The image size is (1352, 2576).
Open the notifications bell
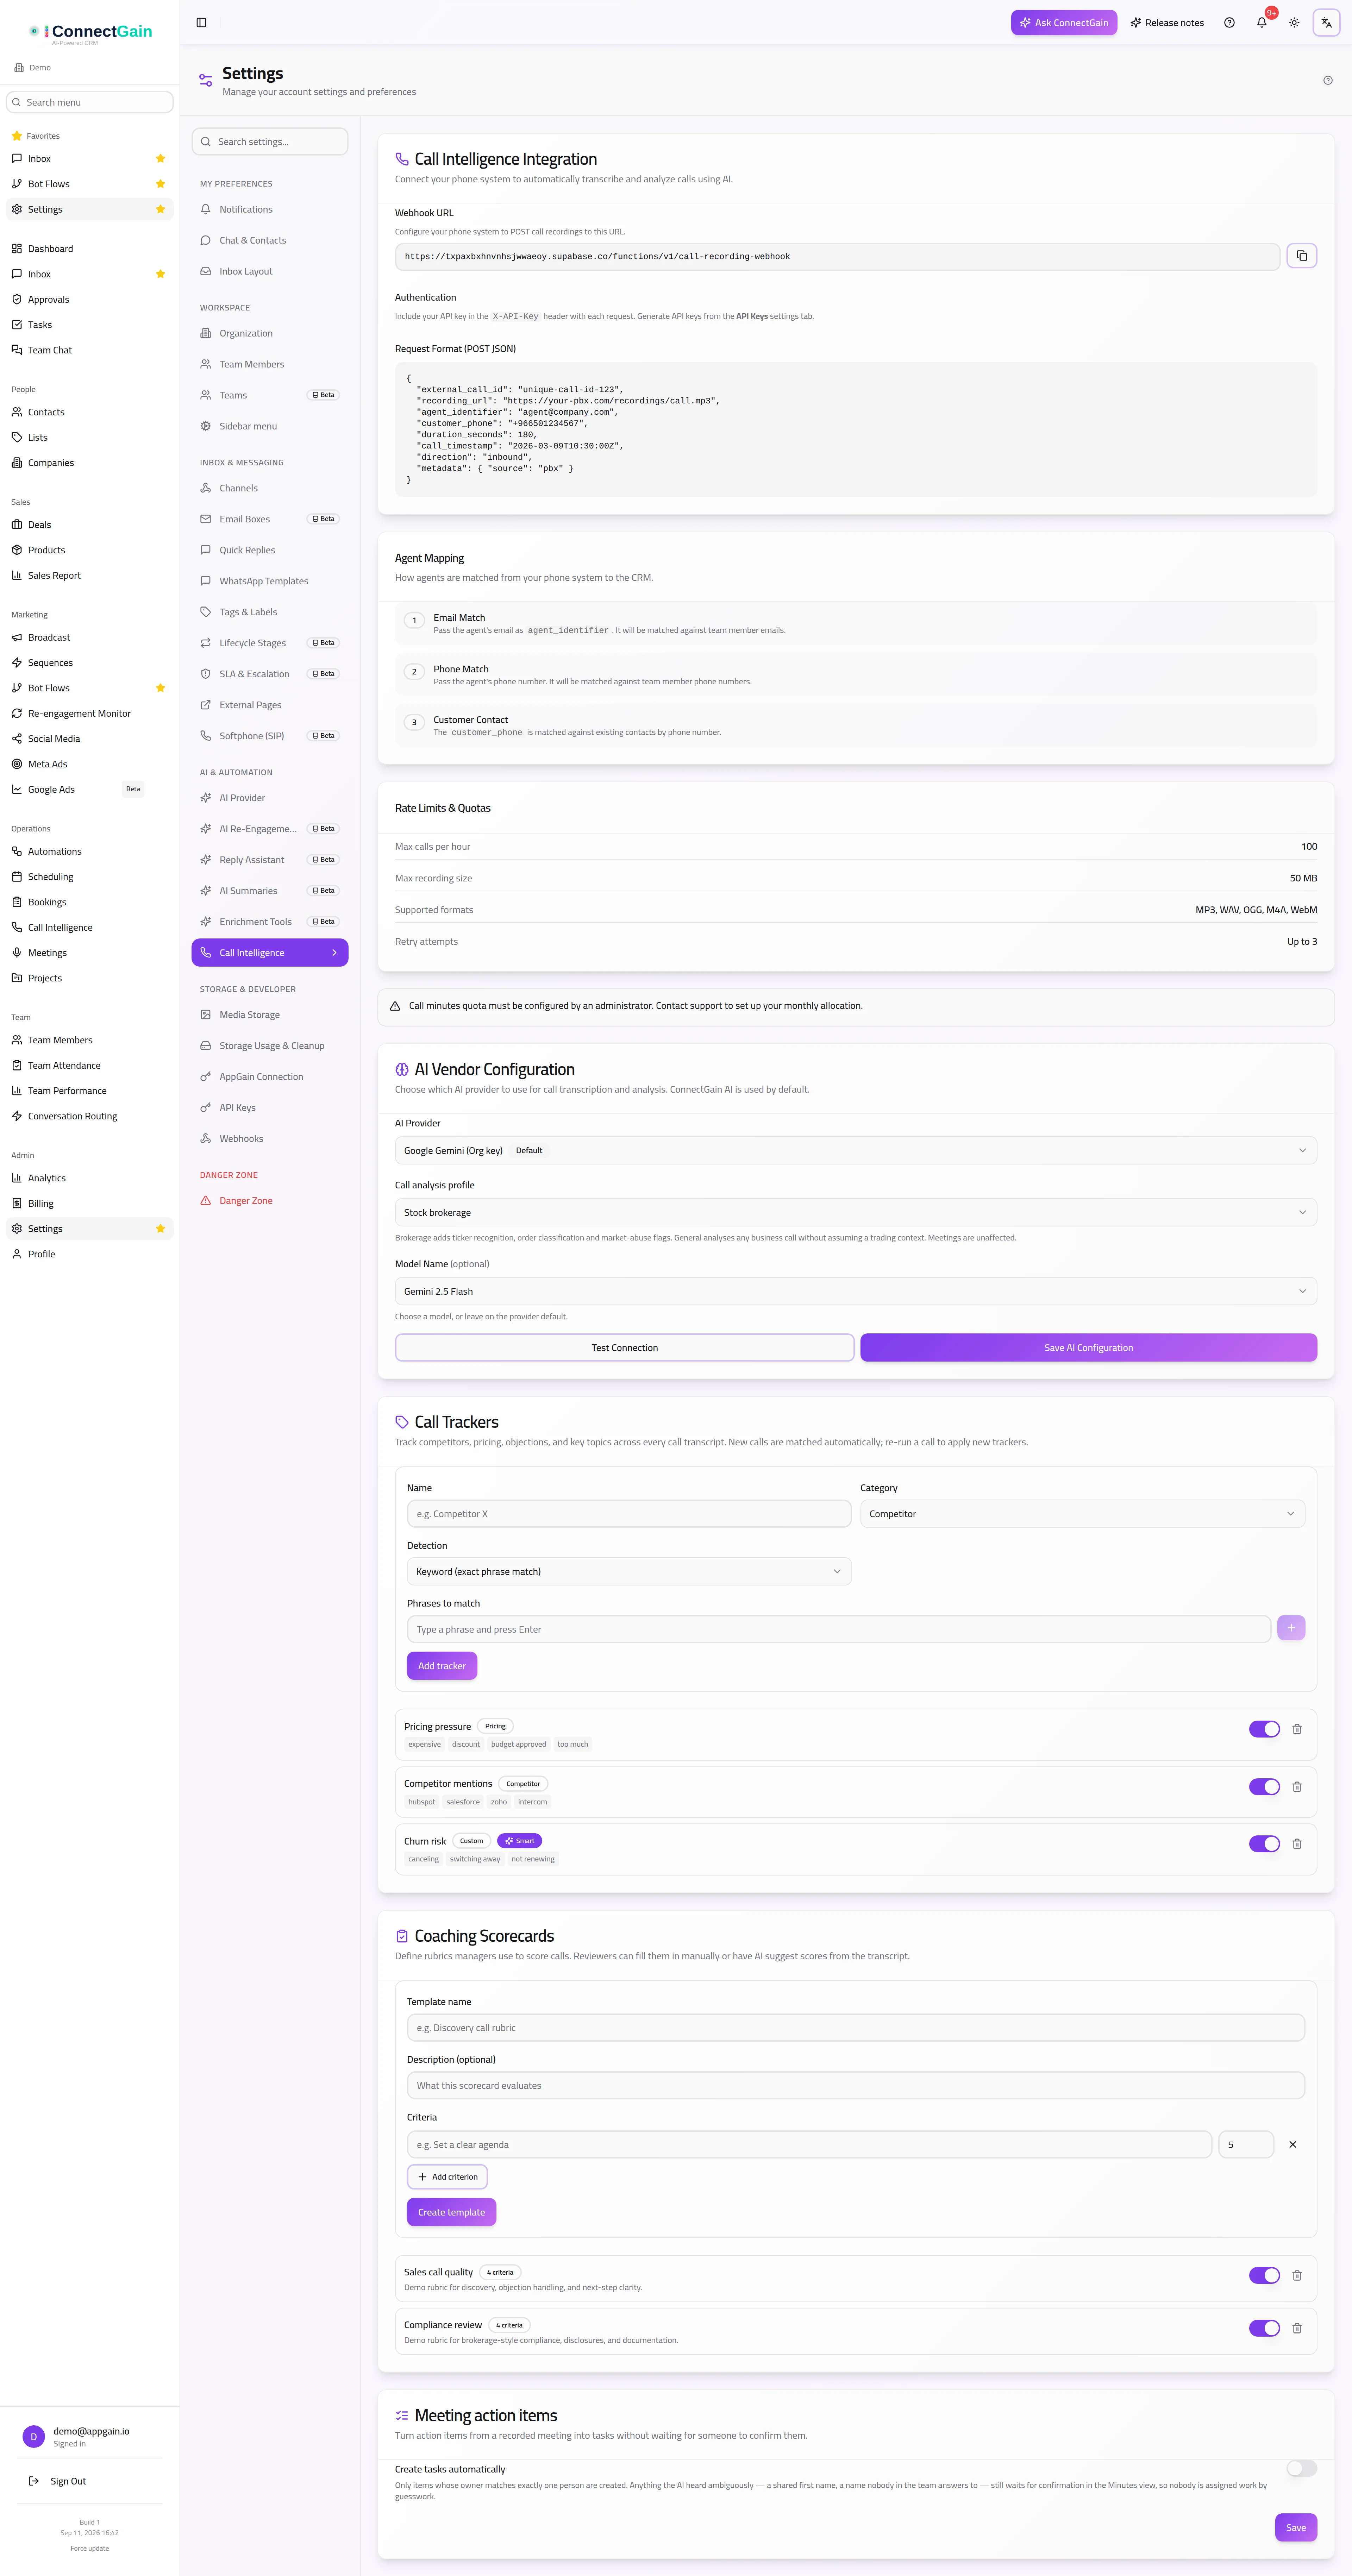(1262, 22)
